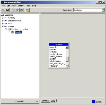Viewport: 106px width, 105px height.
Task: Toggle the Properties pane arrow
Action: (37, 101)
